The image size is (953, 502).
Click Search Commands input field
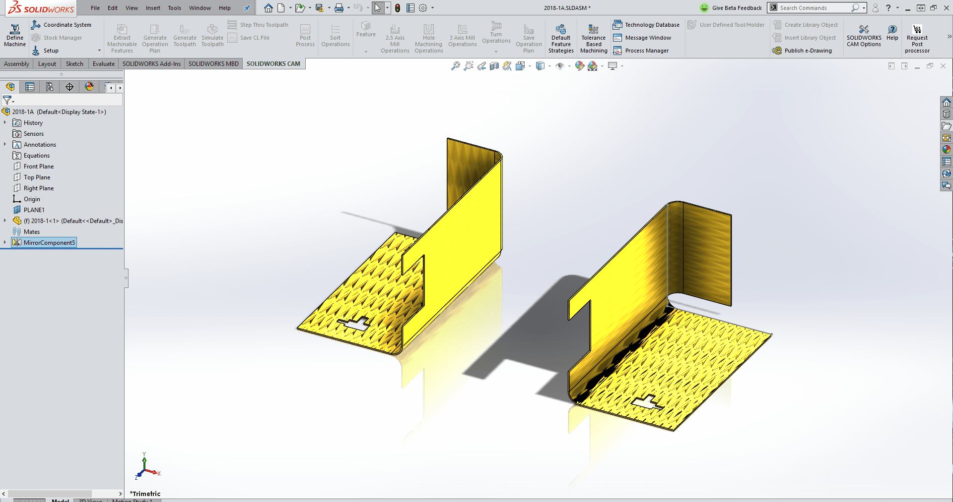pyautogui.click(x=814, y=8)
